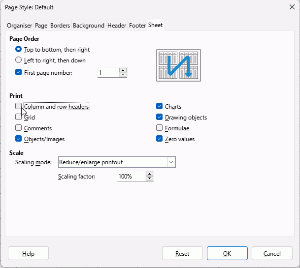
Task: Increase the scaling factor with up arrow
Action: (x=149, y=174)
